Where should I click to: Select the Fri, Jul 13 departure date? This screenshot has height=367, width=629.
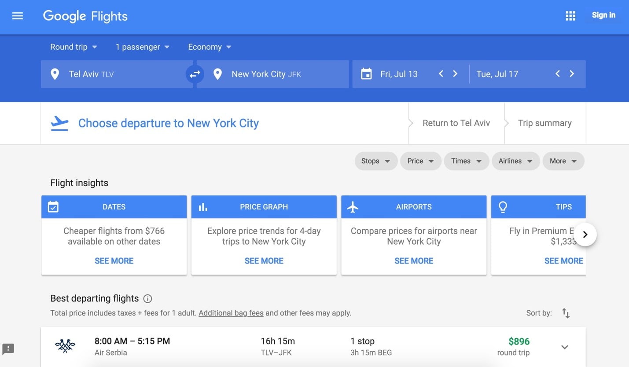pyautogui.click(x=399, y=74)
